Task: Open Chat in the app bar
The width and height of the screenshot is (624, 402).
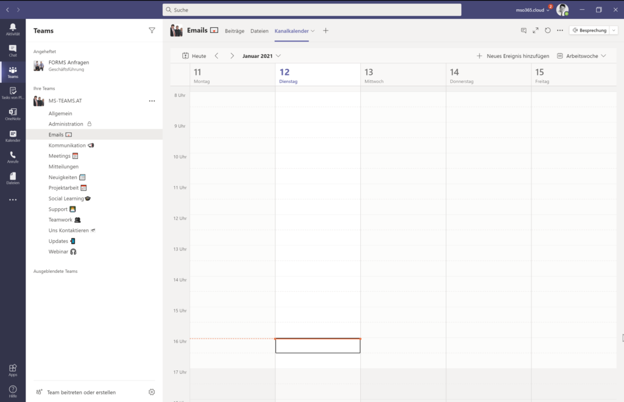Action: tap(13, 51)
